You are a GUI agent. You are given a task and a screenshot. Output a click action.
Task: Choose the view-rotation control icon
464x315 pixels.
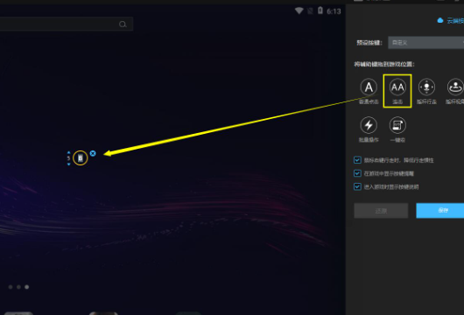[x=455, y=87]
